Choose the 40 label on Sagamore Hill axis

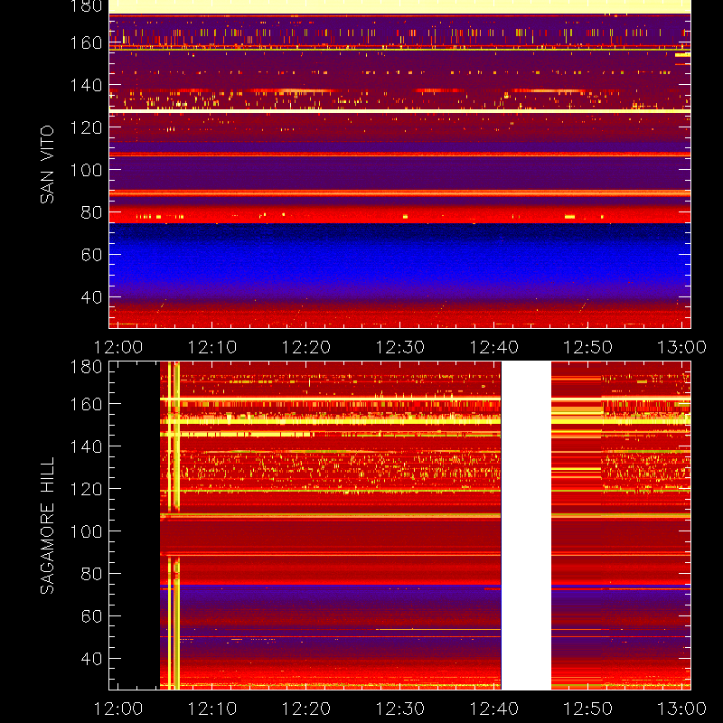[91, 659]
